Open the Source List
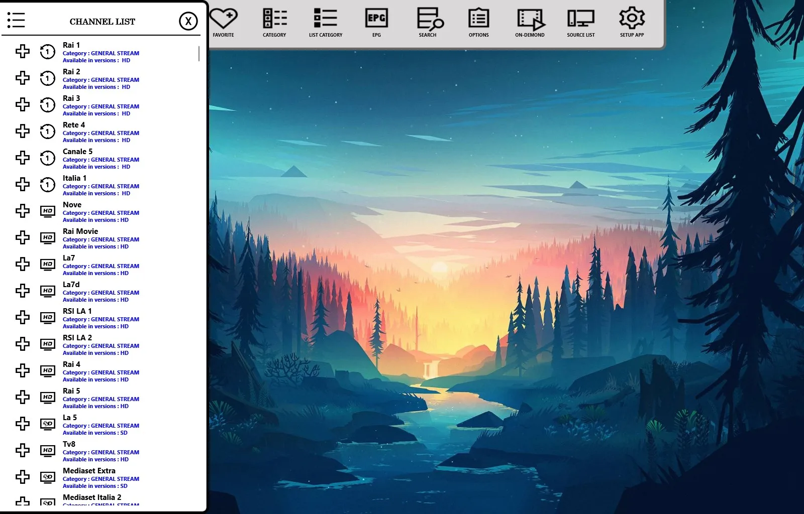 581,23
